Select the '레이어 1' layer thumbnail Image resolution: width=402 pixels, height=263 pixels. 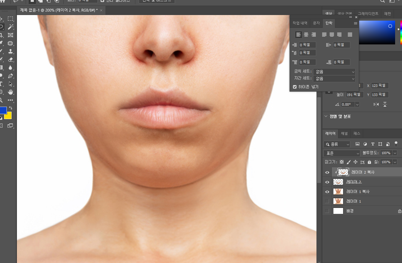338,201
